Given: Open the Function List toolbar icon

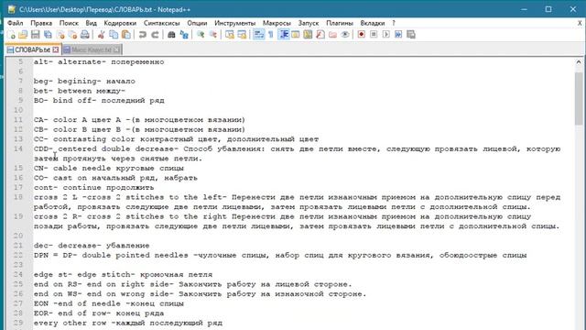Looking at the screenshot, I should [320, 35].
